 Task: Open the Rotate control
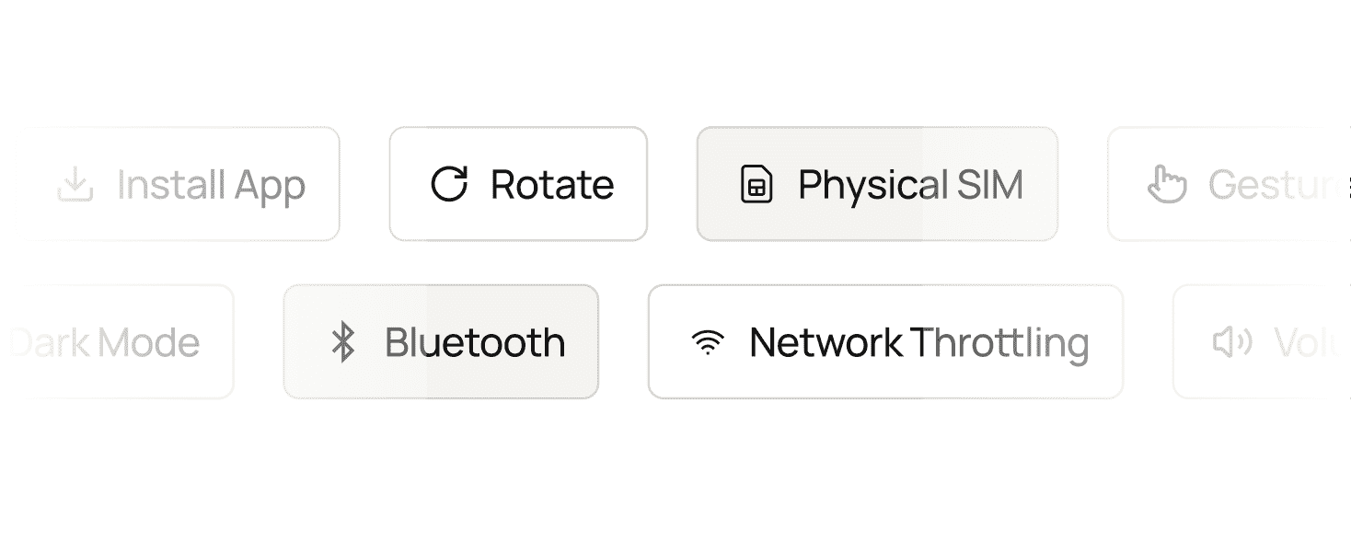[518, 183]
